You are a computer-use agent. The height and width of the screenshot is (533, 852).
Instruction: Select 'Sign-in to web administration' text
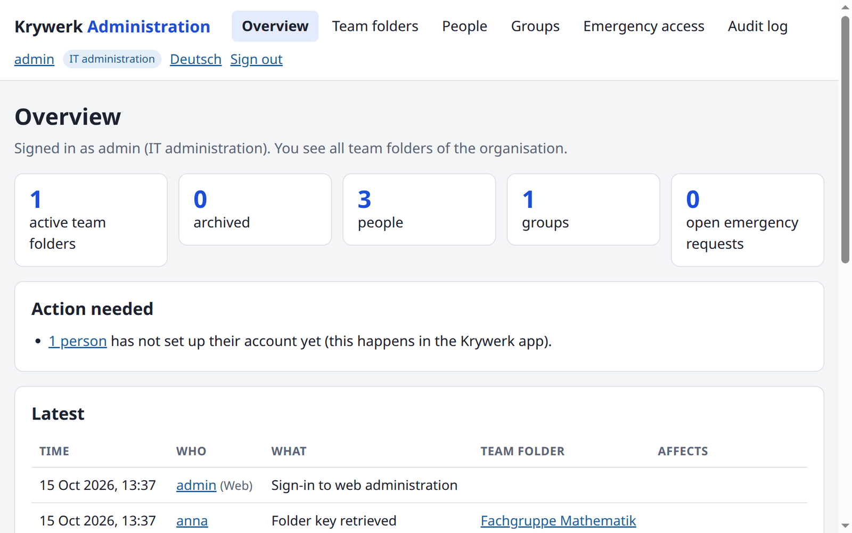tap(364, 485)
